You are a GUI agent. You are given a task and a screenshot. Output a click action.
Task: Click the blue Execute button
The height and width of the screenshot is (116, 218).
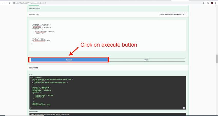point(69,60)
